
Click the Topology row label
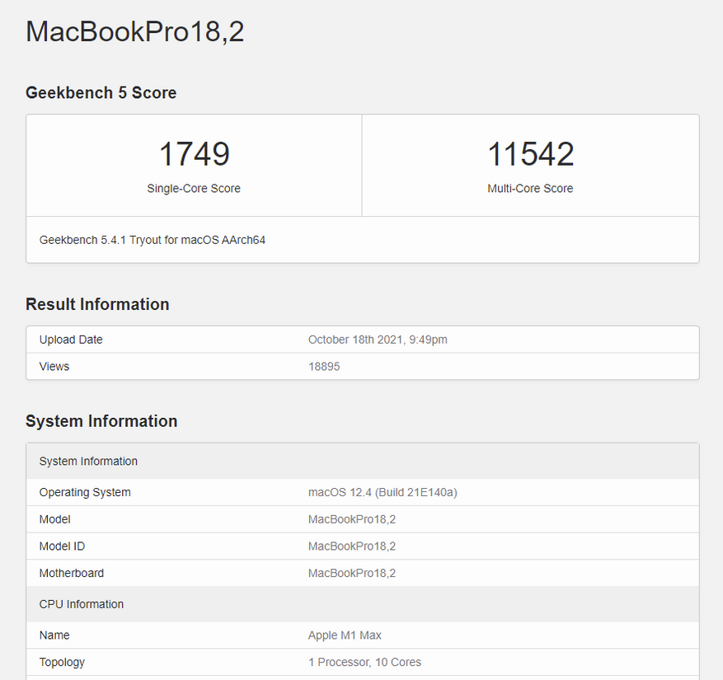pyautogui.click(x=62, y=662)
